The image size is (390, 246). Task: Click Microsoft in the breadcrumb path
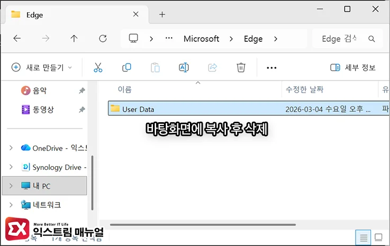click(201, 39)
